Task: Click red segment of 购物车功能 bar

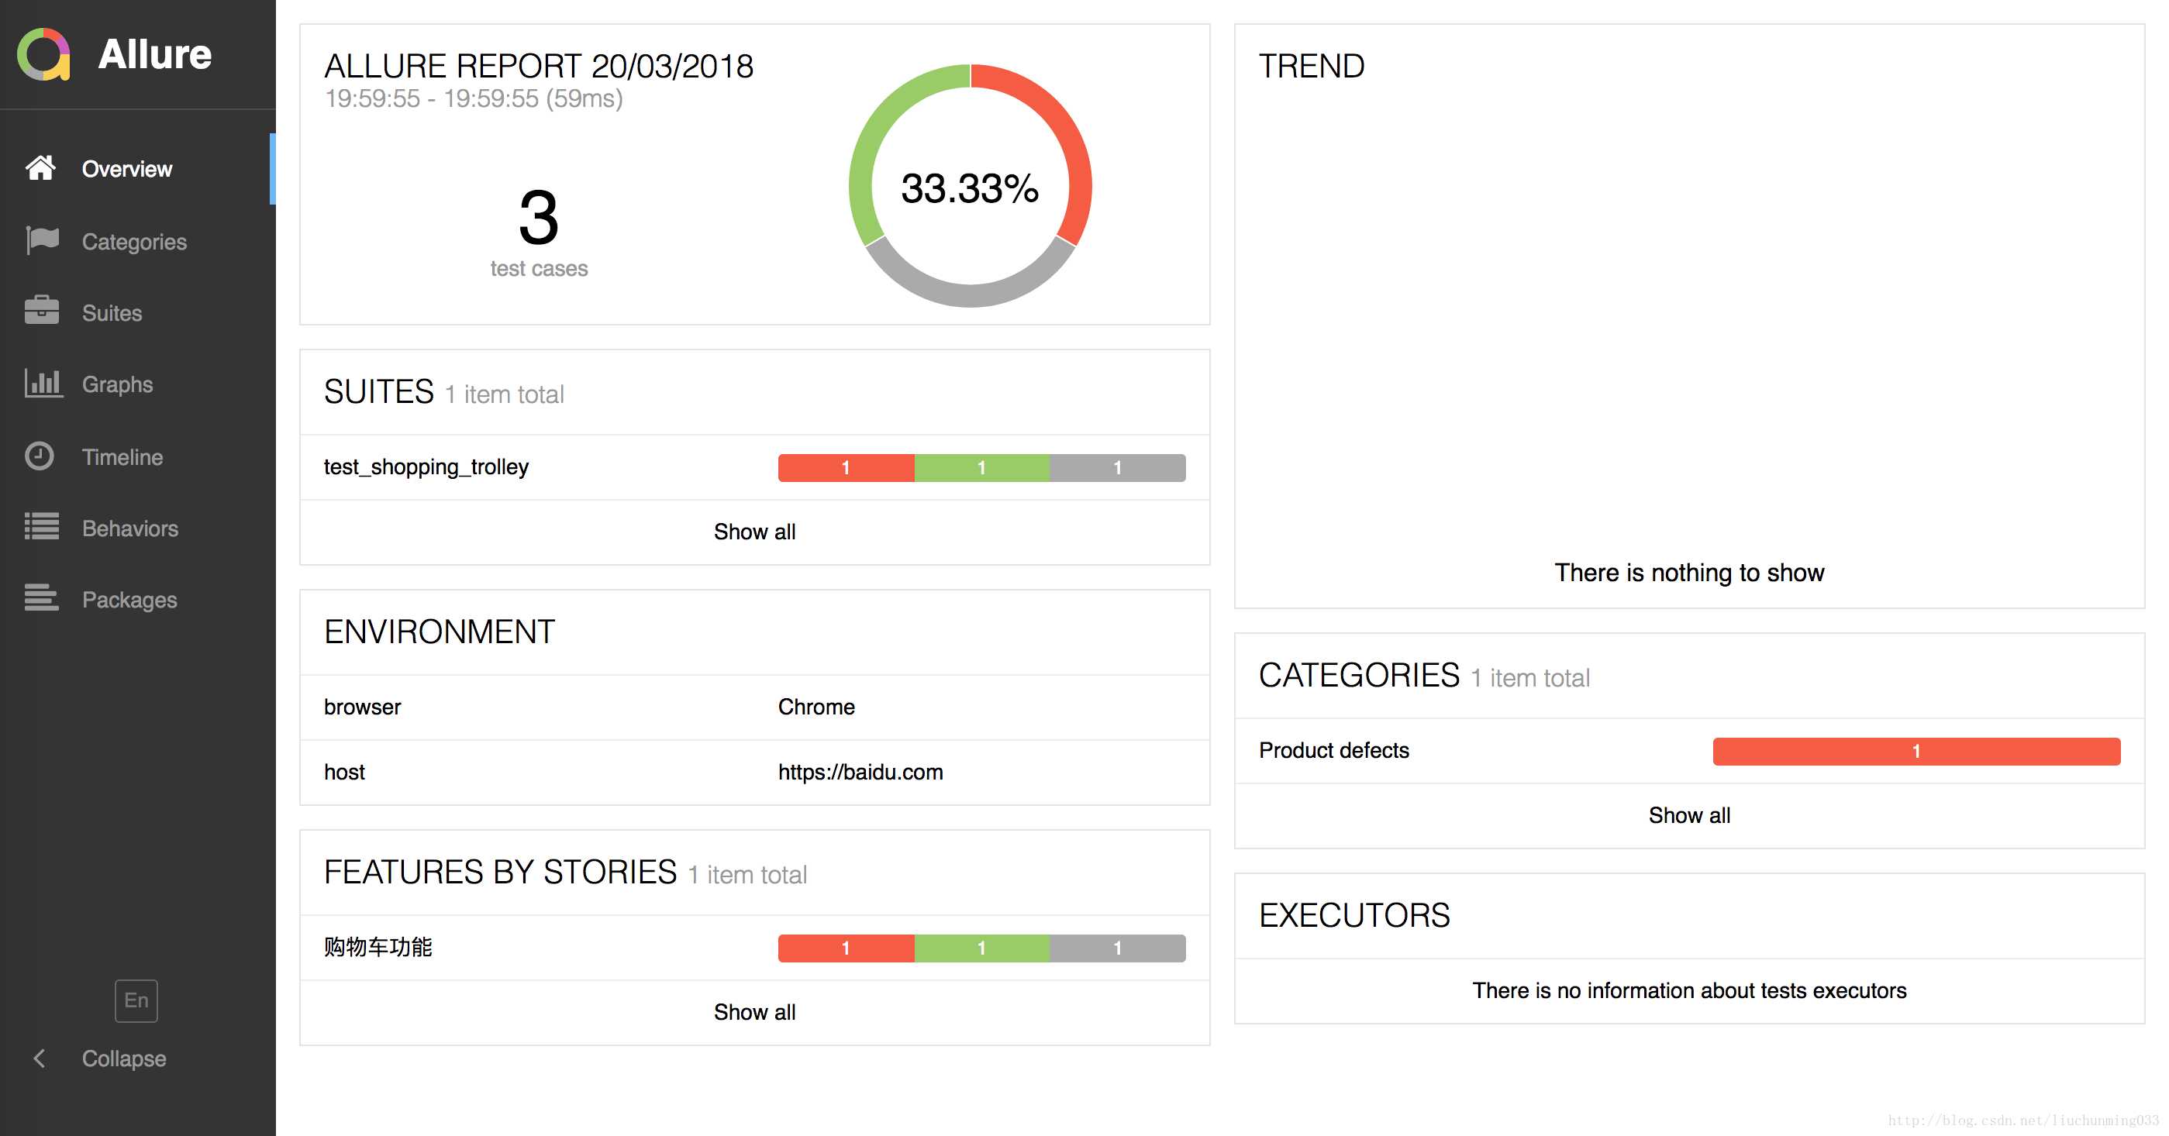Action: [846, 948]
